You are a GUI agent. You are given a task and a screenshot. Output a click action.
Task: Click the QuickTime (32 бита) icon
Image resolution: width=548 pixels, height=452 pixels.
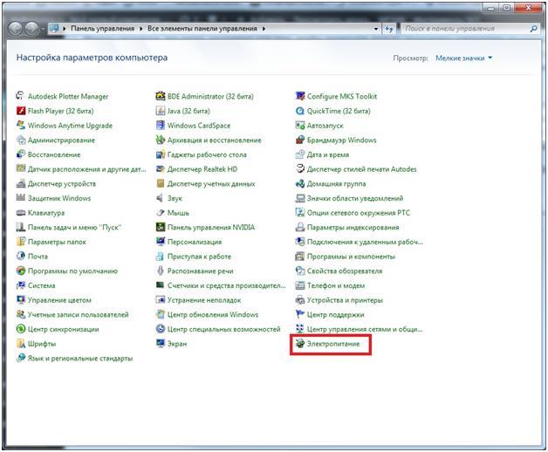300,111
